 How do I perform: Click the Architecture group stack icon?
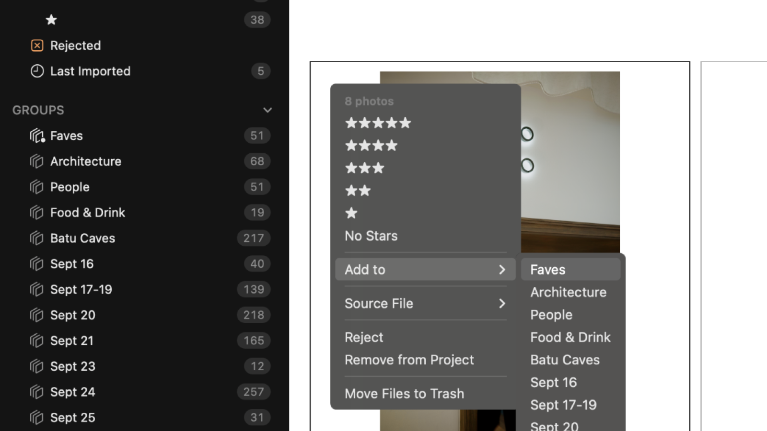[x=37, y=161]
